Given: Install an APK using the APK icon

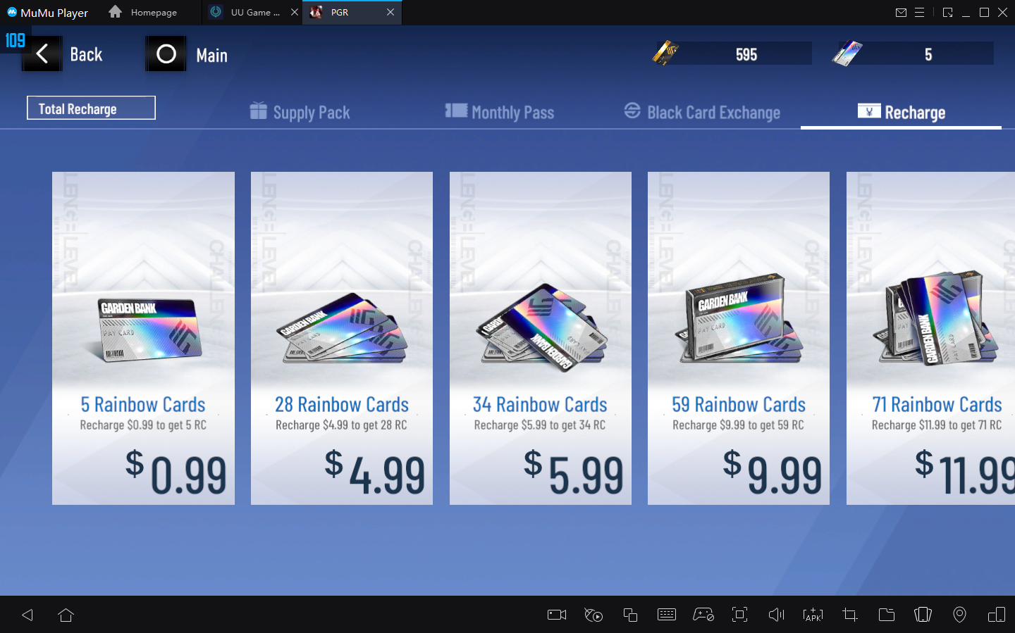Looking at the screenshot, I should pyautogui.click(x=813, y=615).
